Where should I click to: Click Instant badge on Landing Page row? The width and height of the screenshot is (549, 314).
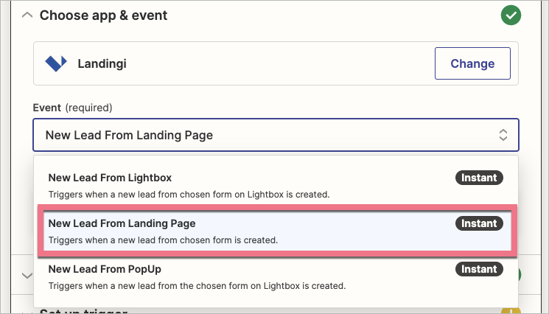click(x=479, y=223)
